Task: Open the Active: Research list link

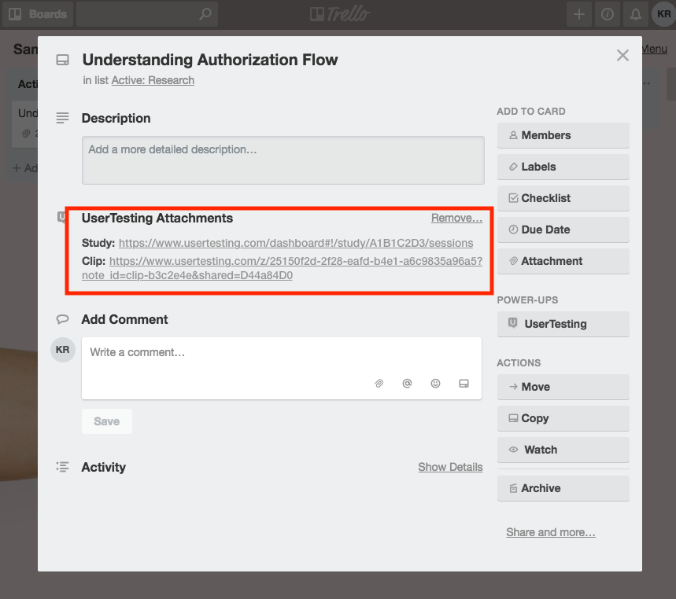Action: click(x=153, y=80)
